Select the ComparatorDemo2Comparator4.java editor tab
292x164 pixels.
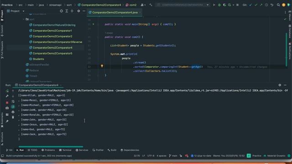[115, 12]
